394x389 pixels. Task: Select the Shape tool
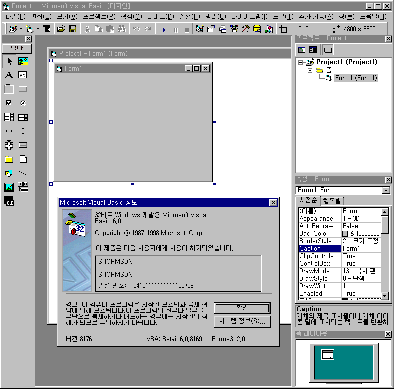click(x=9, y=173)
